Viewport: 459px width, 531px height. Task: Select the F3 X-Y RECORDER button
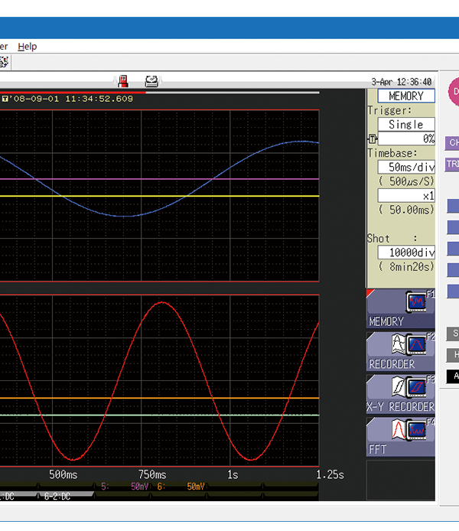(x=400, y=394)
